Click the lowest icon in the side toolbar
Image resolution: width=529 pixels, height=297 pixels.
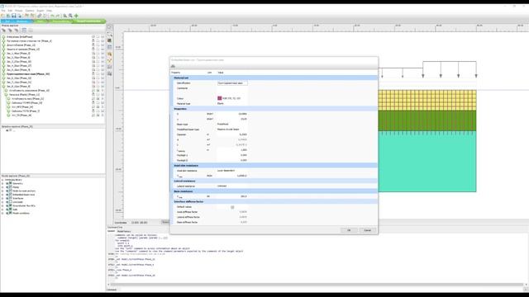[110, 73]
